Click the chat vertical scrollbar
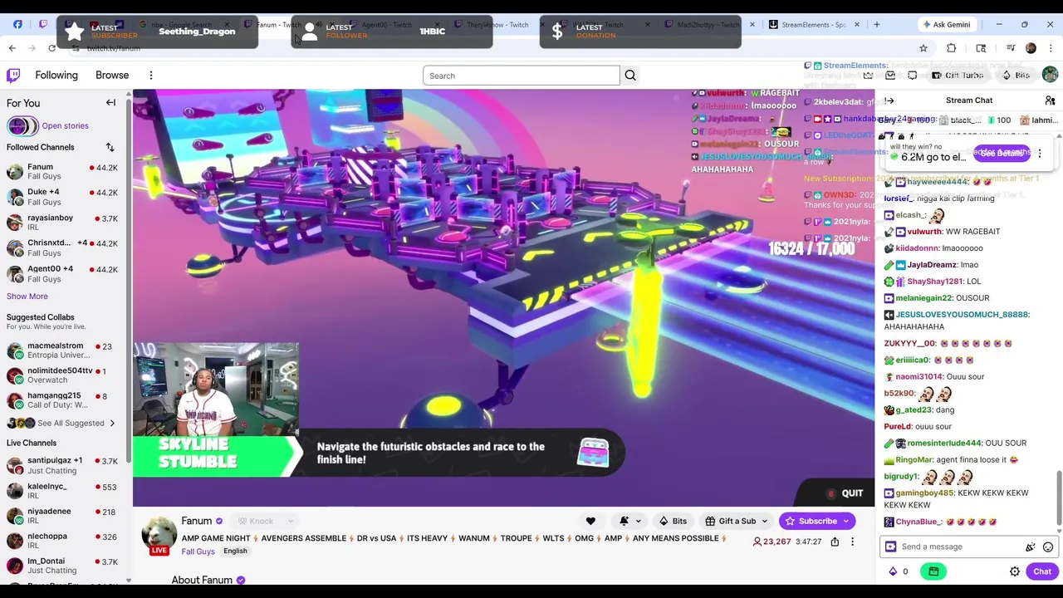 (x=1059, y=498)
